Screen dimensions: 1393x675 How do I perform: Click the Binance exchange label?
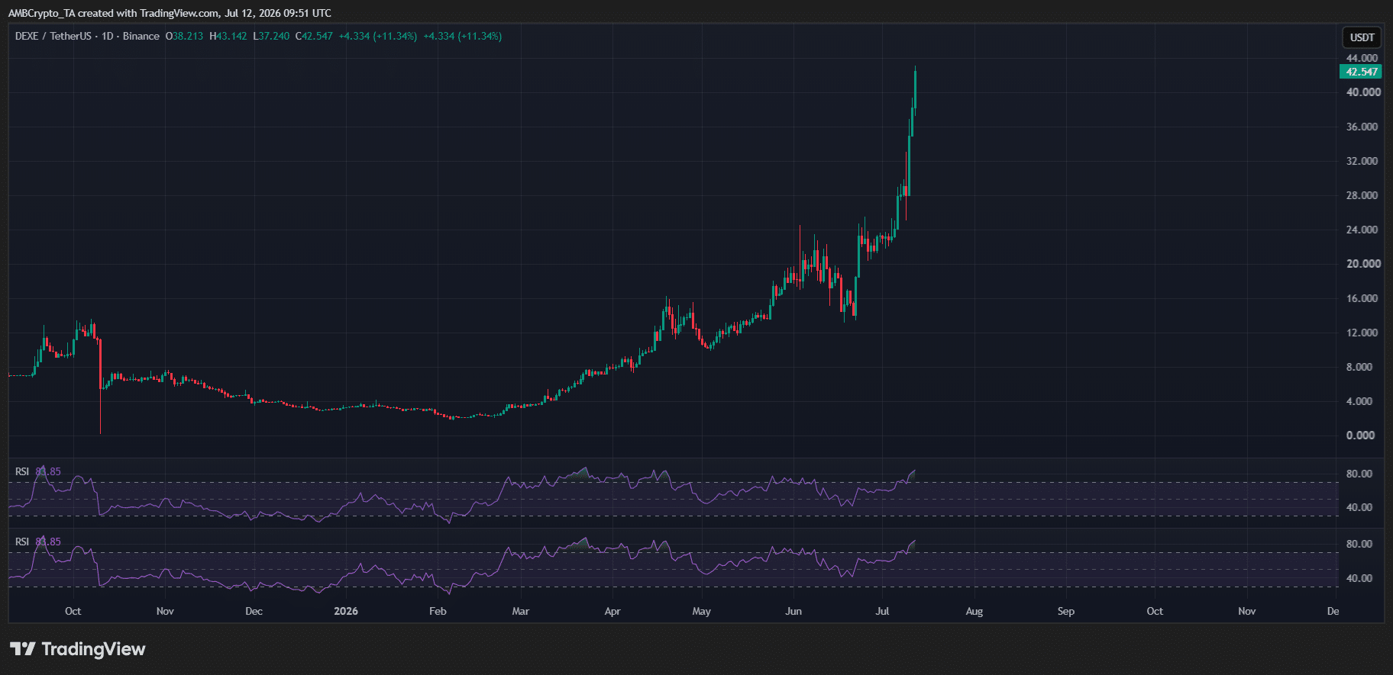tap(141, 36)
